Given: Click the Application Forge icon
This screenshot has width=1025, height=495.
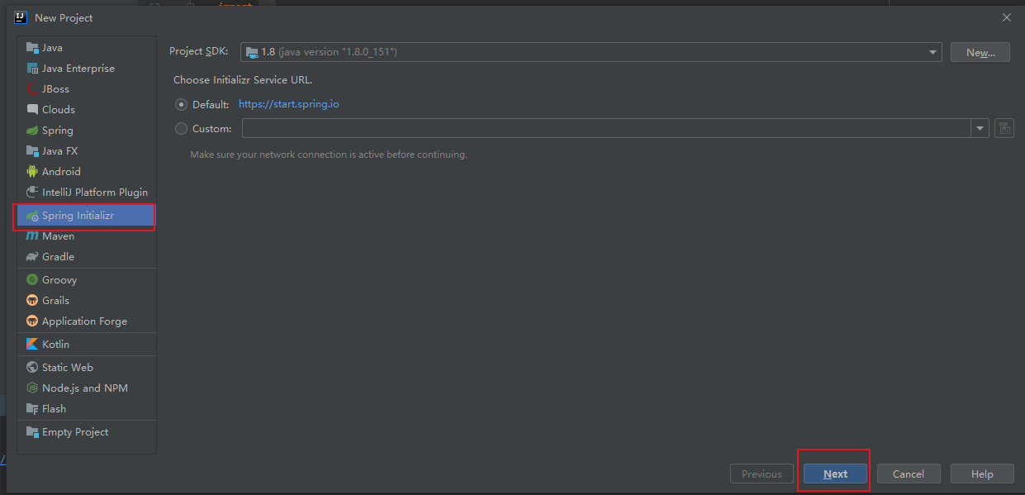Looking at the screenshot, I should [32, 321].
